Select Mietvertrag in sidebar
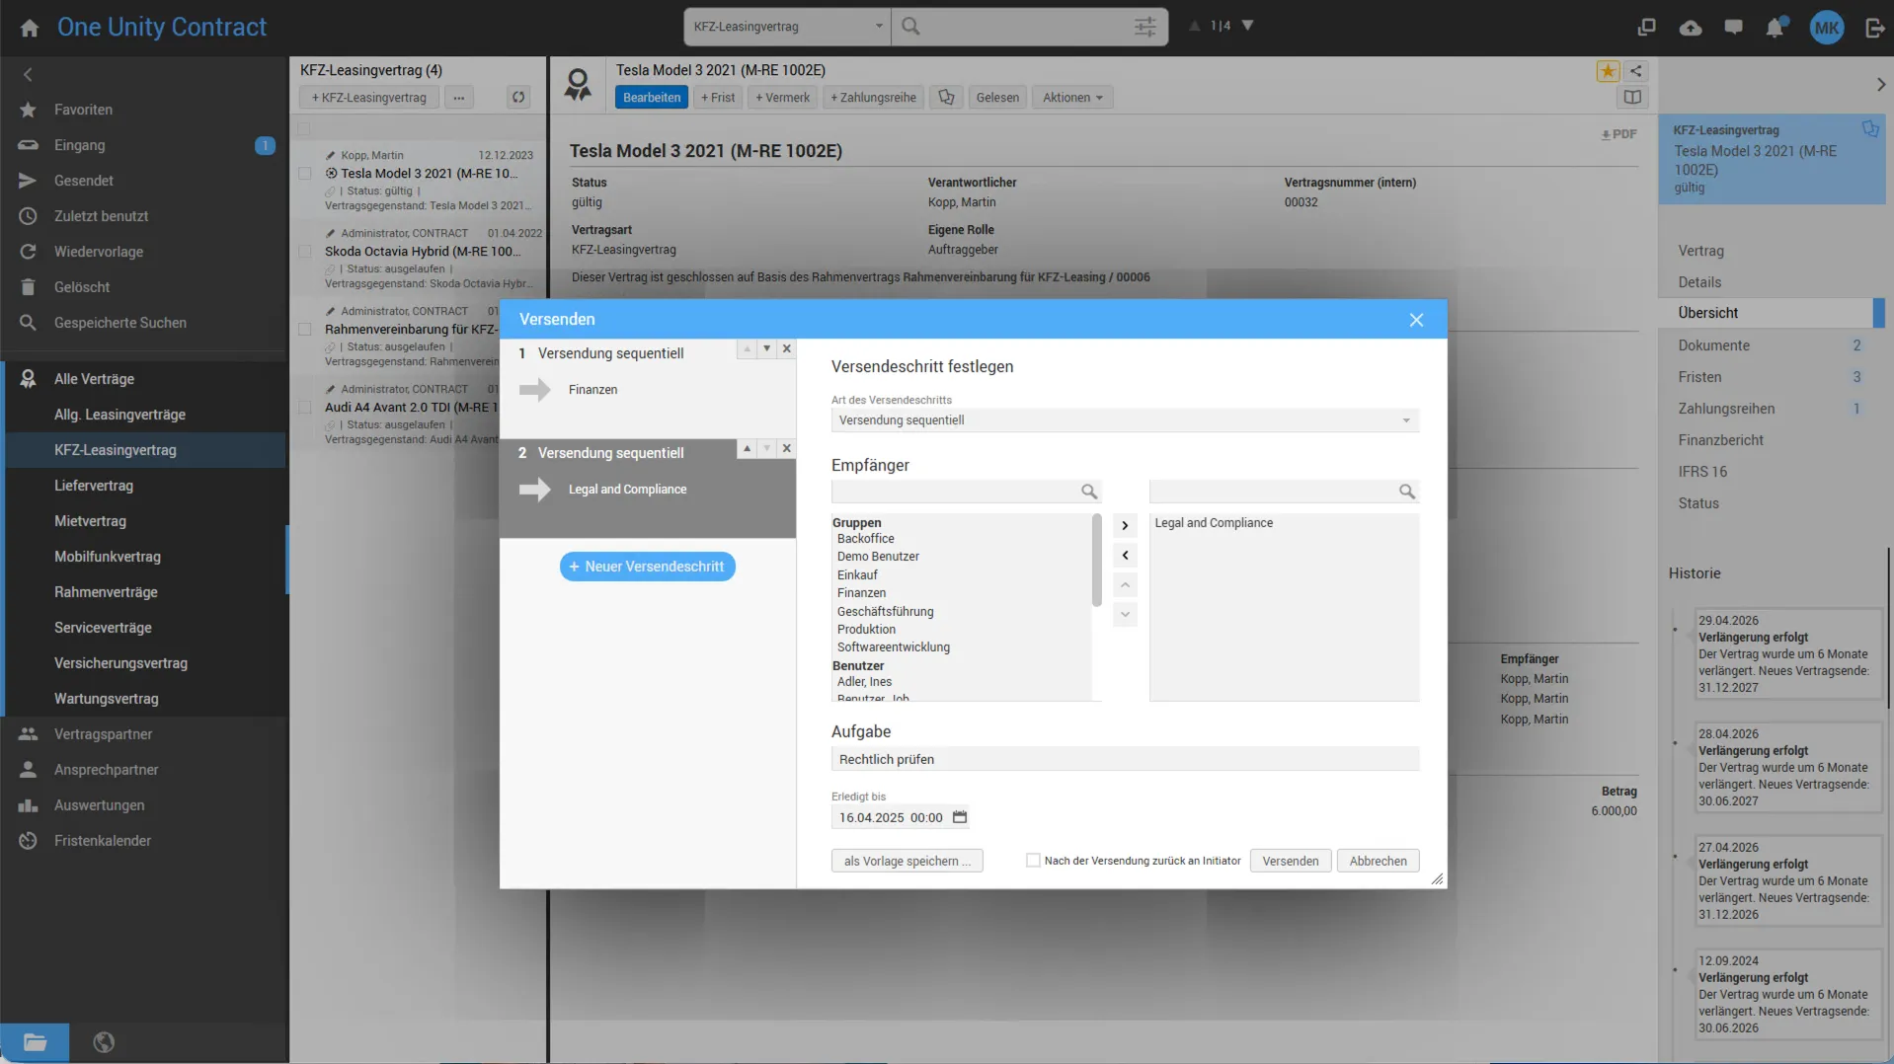 click(143, 521)
